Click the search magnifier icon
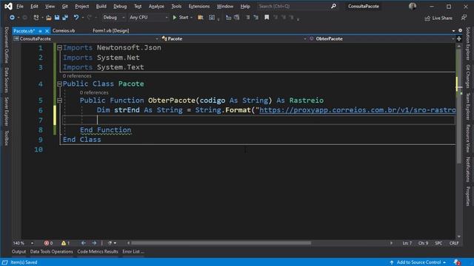474x266 pixels. 333,6
